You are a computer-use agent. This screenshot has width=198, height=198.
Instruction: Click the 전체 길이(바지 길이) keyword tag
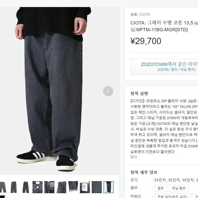click(172, 196)
